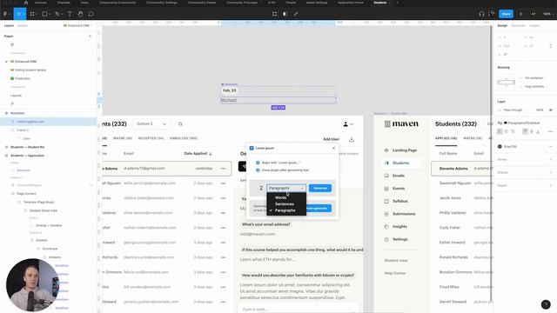Viewport: 557px width, 313px height.
Task: Click the Auto-generate button
Action: [x=319, y=209]
